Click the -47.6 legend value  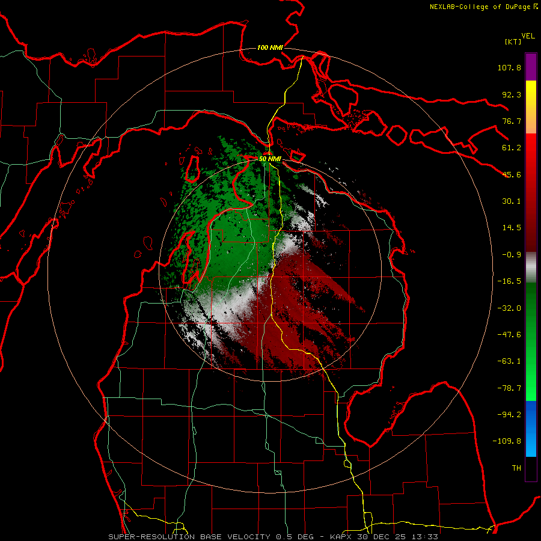coord(509,335)
